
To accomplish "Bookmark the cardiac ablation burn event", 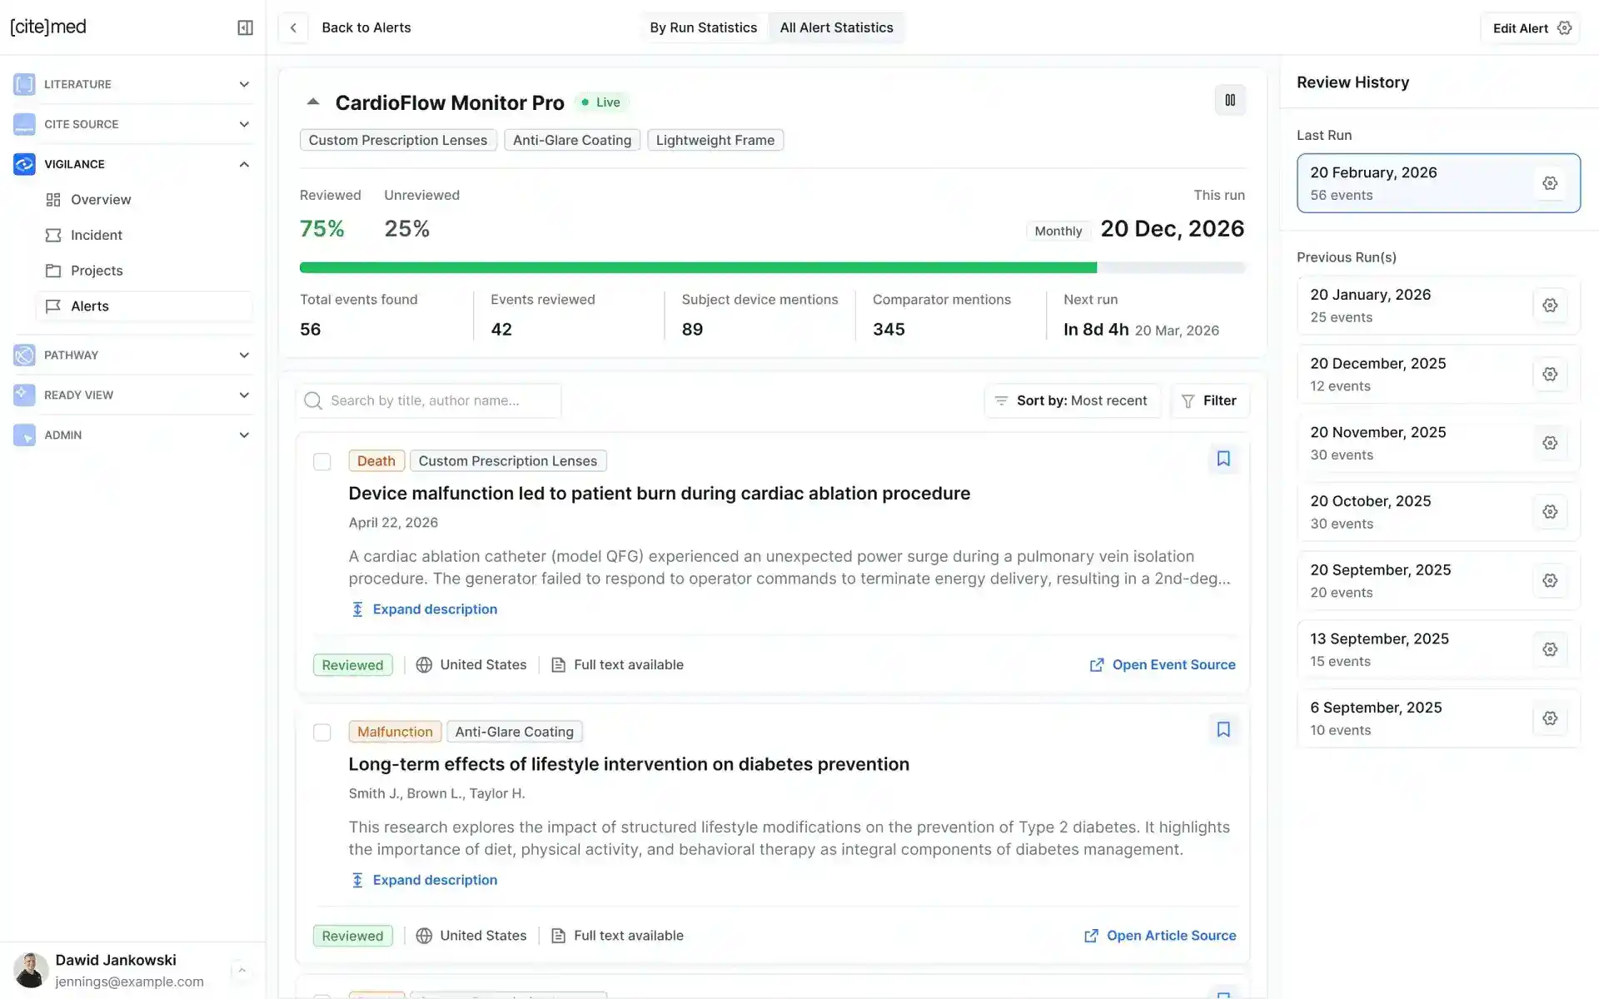I will click(1223, 459).
